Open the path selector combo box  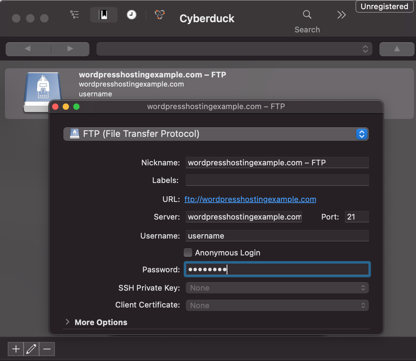pos(234,49)
